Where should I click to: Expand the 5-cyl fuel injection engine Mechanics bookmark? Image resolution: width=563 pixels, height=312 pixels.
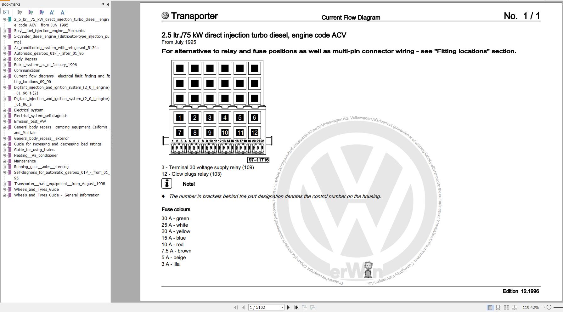tap(4, 31)
